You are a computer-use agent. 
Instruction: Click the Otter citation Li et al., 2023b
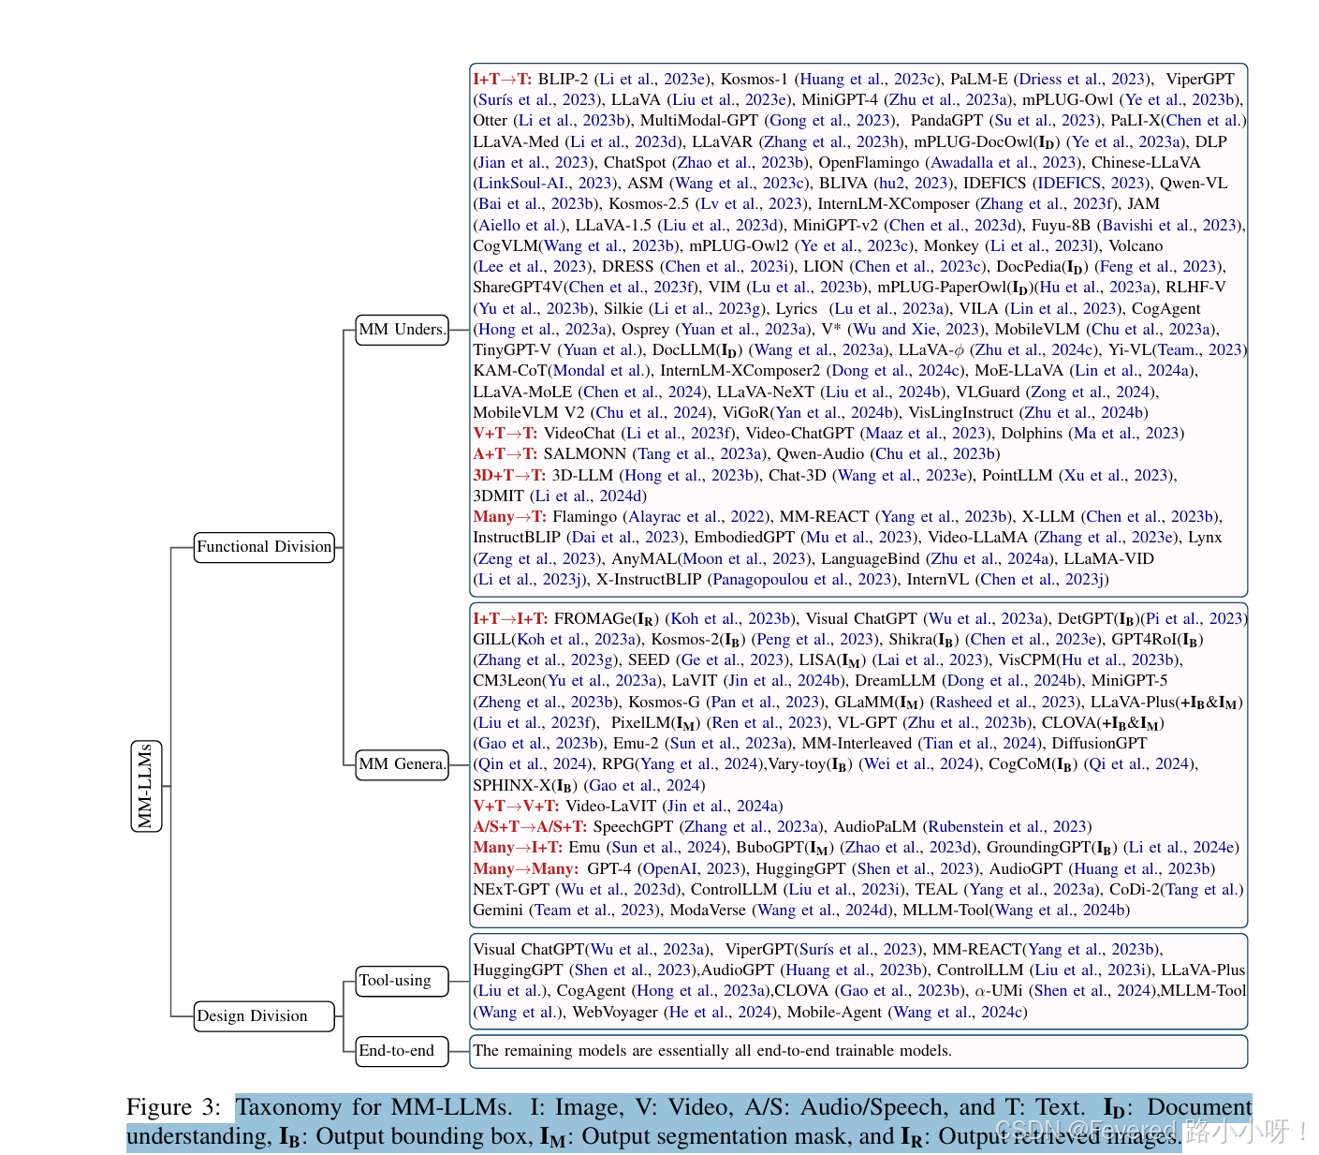(x=572, y=121)
